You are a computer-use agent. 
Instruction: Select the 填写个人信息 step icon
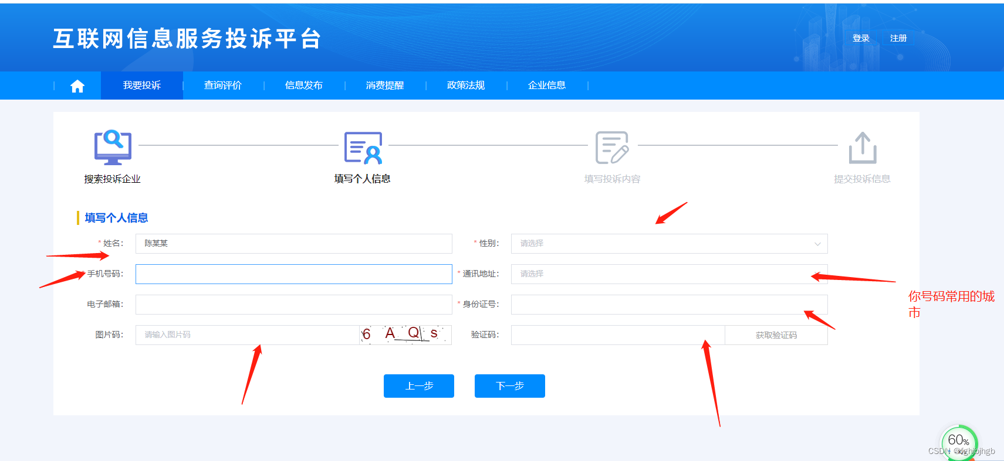[x=363, y=148]
